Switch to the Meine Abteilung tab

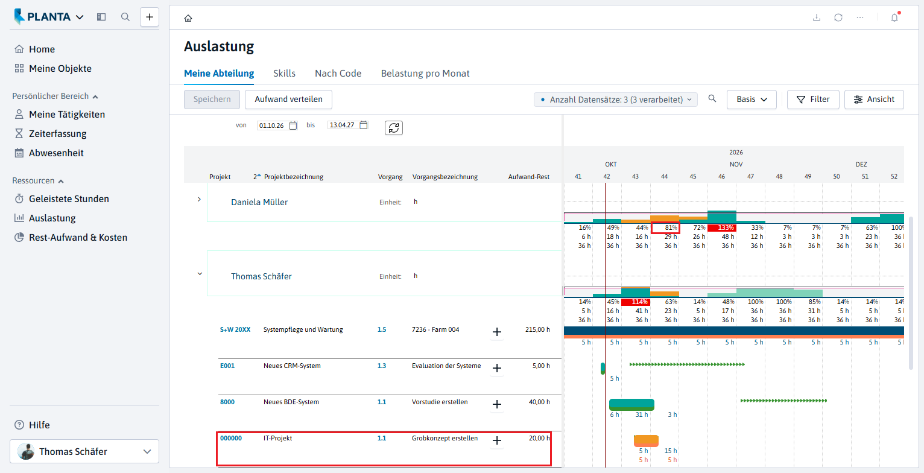219,74
